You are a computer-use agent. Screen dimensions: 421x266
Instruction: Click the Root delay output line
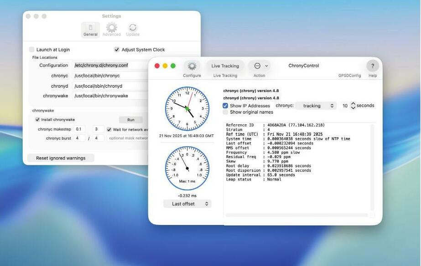pyautogui.click(x=268, y=166)
